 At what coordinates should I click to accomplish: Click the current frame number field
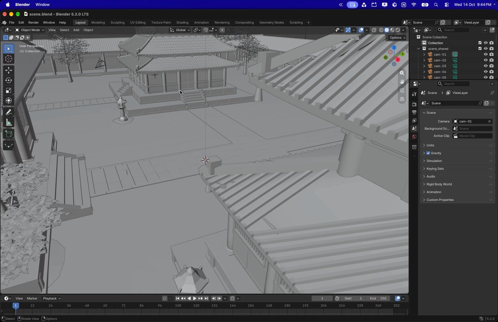coord(322,298)
